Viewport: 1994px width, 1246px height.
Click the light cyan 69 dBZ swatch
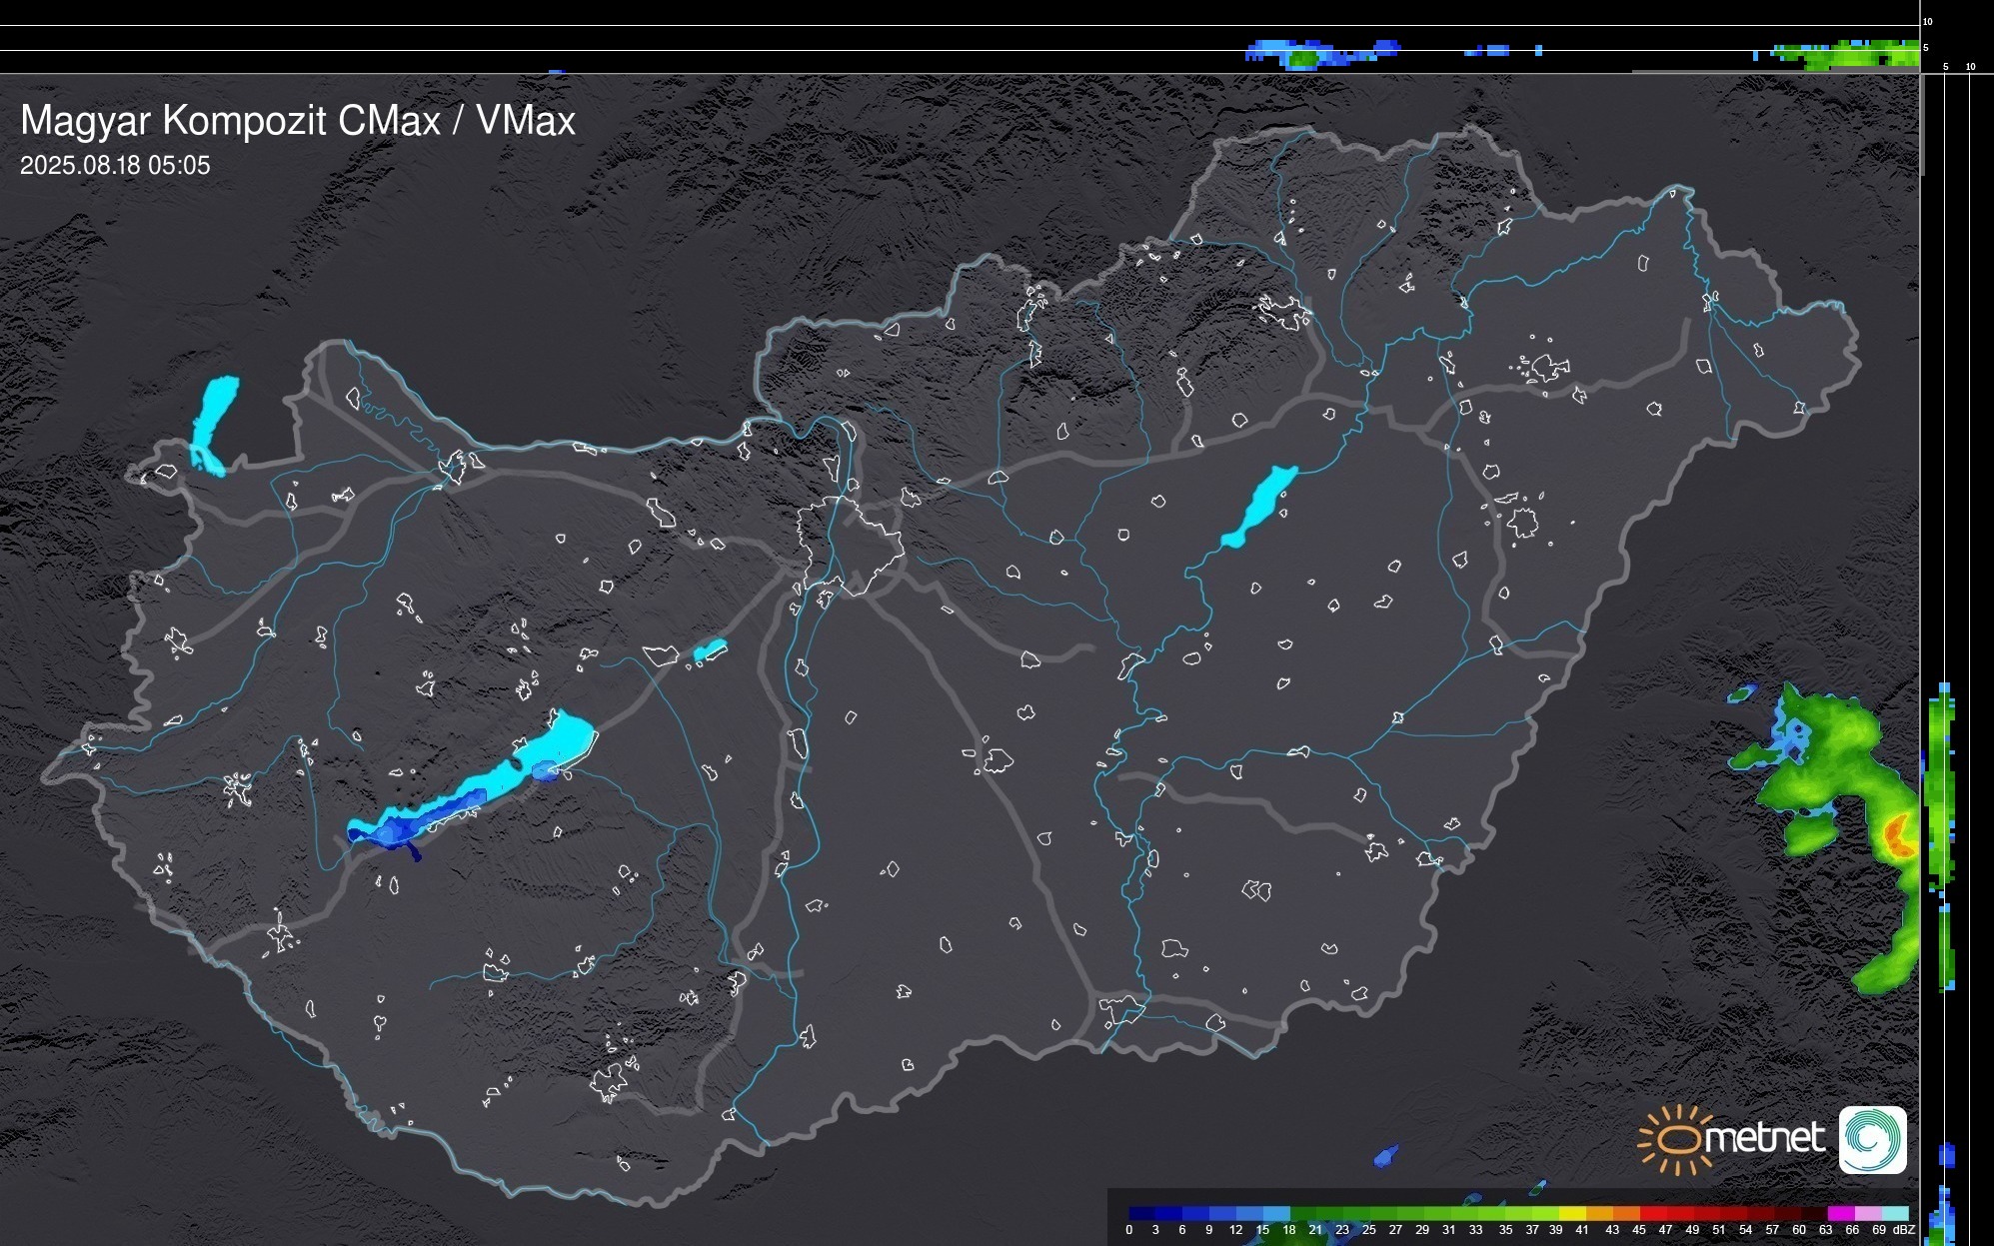pos(1894,1214)
